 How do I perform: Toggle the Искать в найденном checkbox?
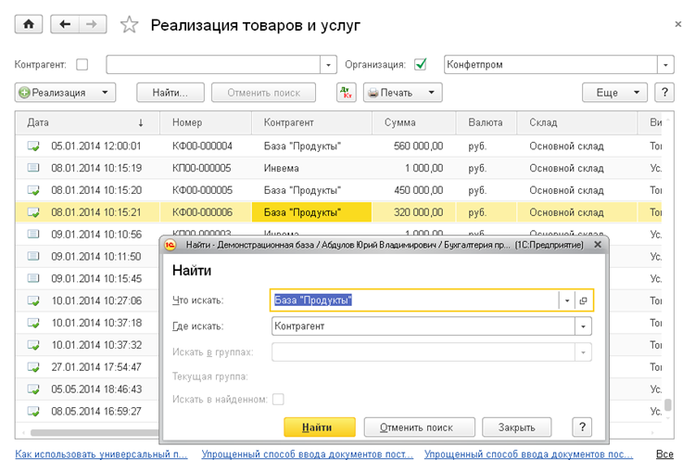278,400
